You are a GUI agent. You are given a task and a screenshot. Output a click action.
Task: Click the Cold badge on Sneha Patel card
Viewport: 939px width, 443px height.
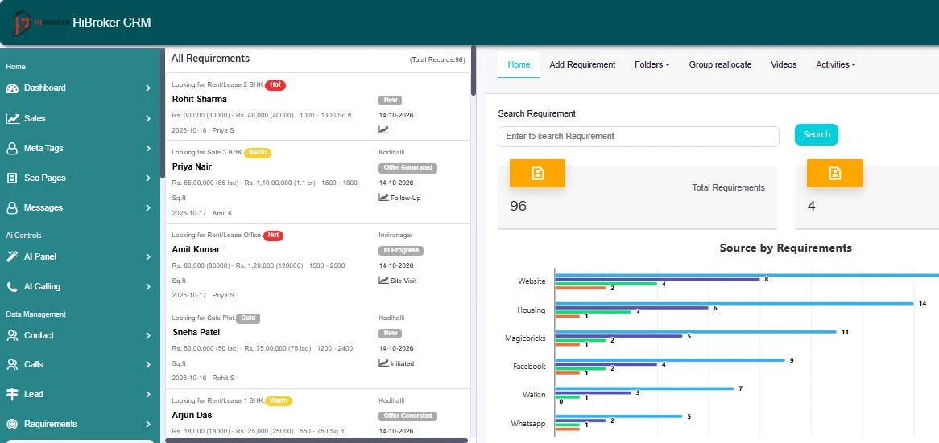[x=249, y=318]
